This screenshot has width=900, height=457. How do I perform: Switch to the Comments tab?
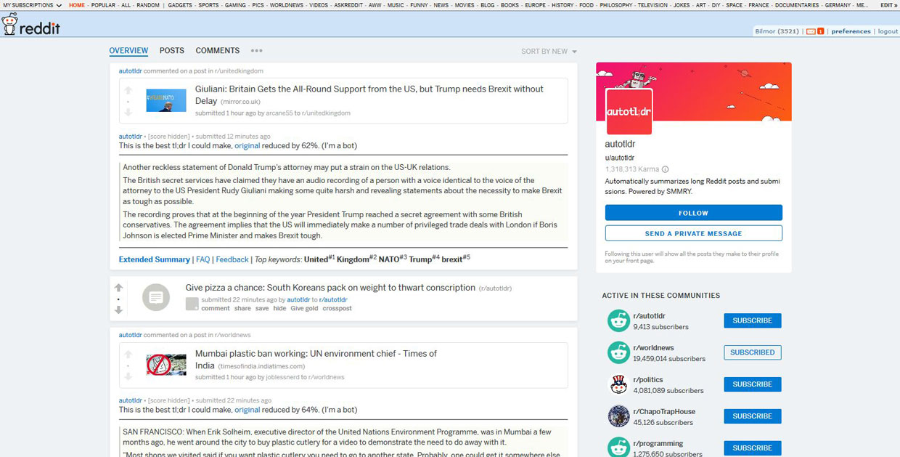[x=218, y=51]
